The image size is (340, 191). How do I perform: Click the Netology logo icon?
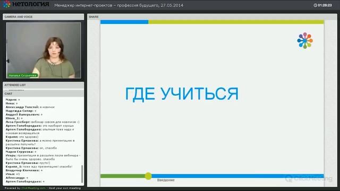pyautogui.click(x=6, y=4)
